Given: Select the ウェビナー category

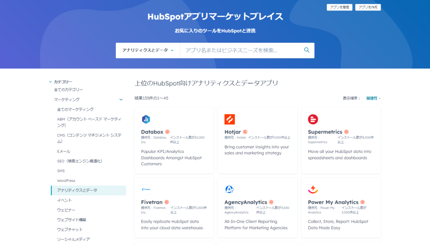Looking at the screenshot, I should [x=66, y=210].
